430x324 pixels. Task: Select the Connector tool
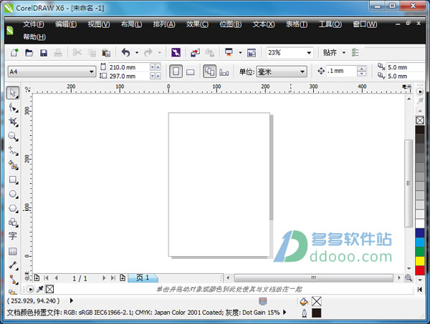tap(13, 279)
